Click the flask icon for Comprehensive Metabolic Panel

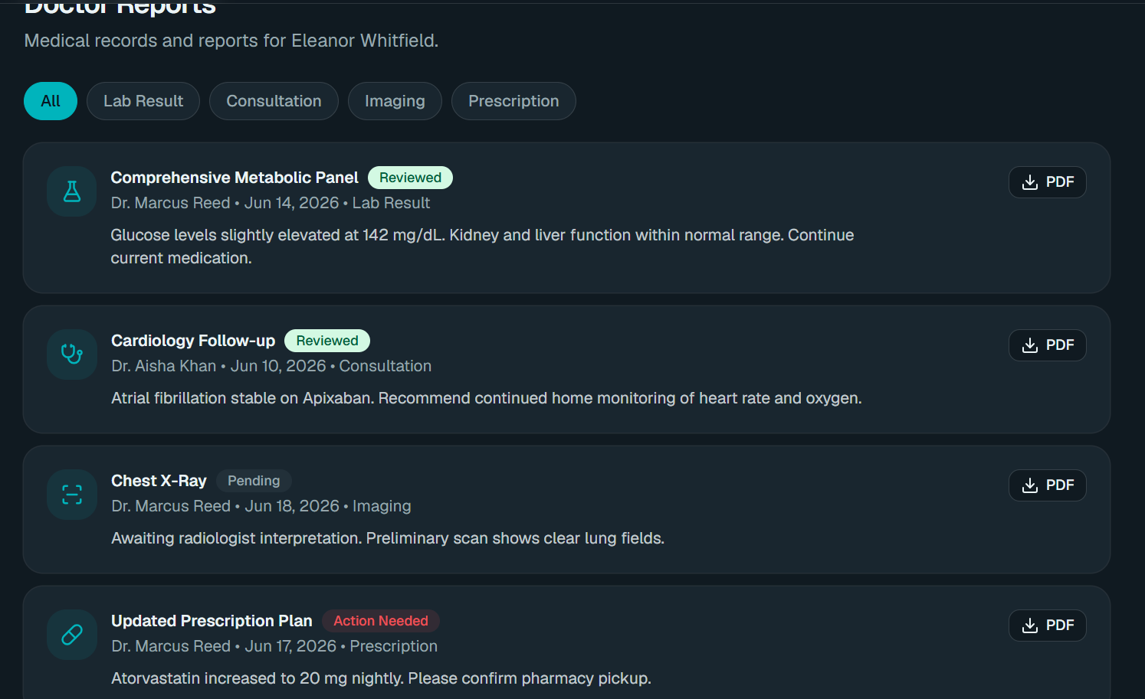click(x=72, y=191)
